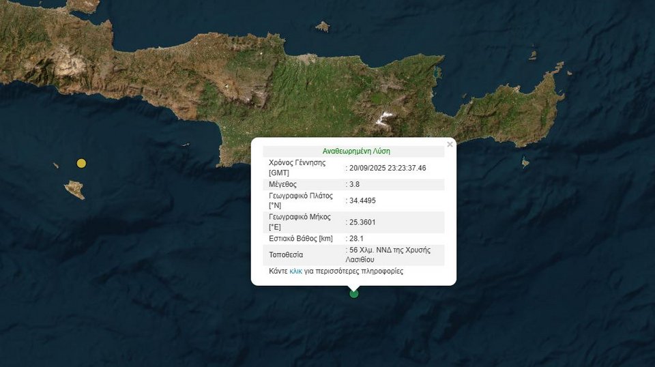The image size is (655, 367).
Task: Select the origin time 20/09/2025 23:23:37.46
Action: (387, 168)
